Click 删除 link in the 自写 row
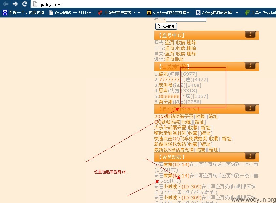 coord(191,48)
